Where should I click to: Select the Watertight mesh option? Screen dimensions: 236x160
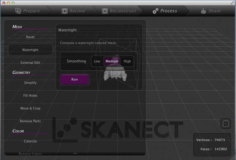click(x=30, y=50)
